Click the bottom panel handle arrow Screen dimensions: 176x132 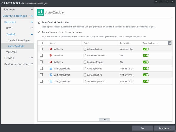(x=105, y=120)
